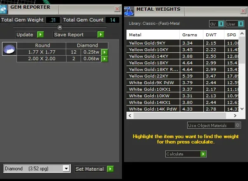Close the Gem Reporter panel
This screenshot has height=181, width=248.
click(x=117, y=9)
